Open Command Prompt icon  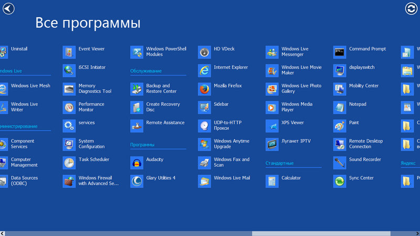click(x=340, y=52)
